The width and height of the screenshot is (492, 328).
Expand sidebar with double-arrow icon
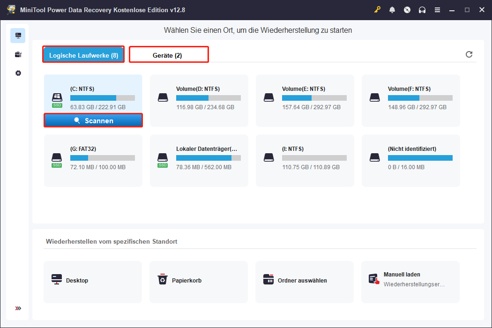[18, 308]
